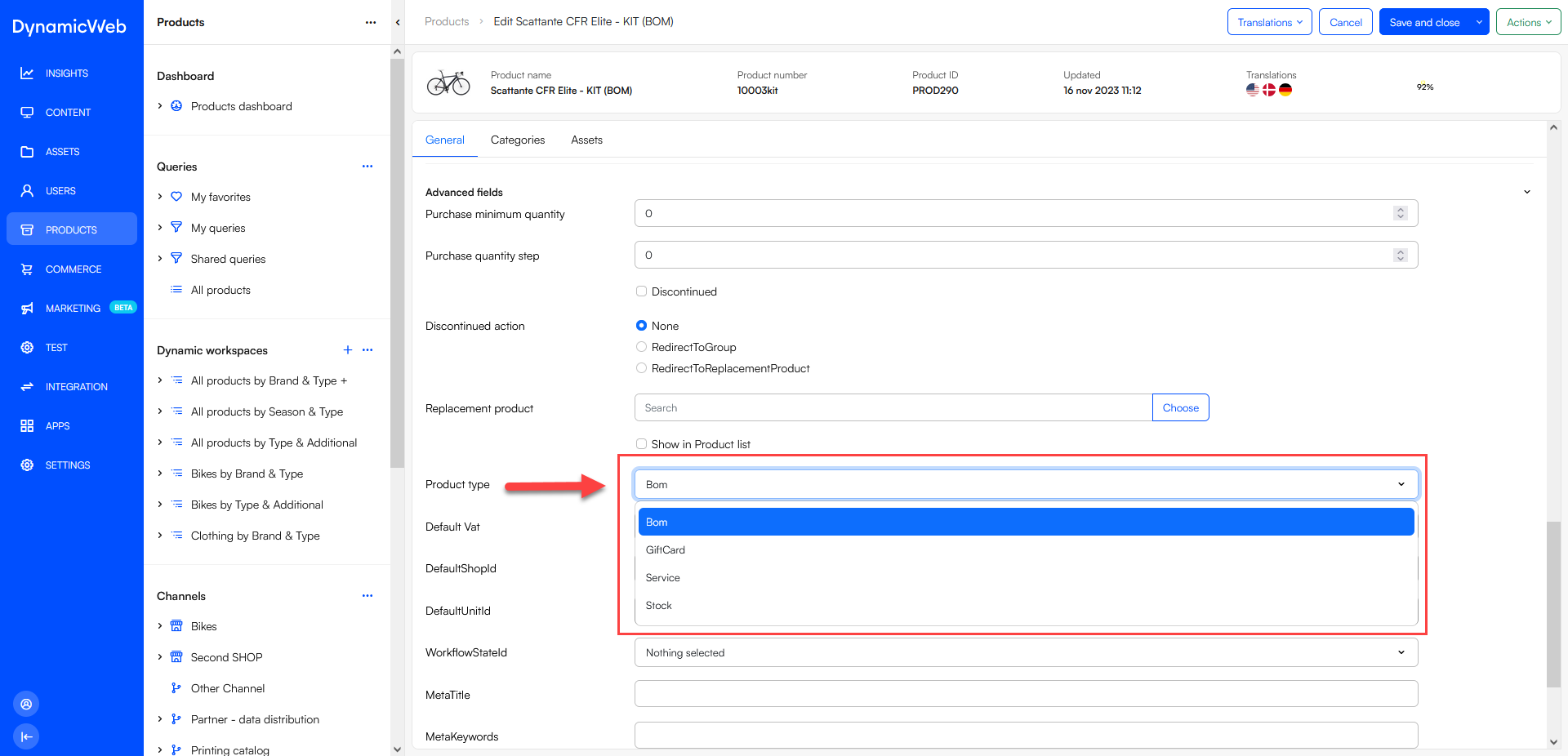Select None discontinued action radio
Screen dimensions: 1568x756
(641, 326)
